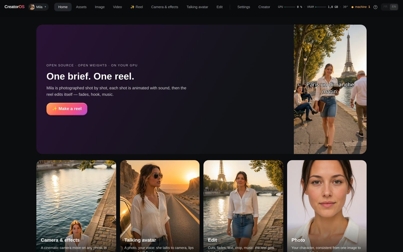403x252 pixels.
Task: Open the Edit feature card
Action: [243, 206]
